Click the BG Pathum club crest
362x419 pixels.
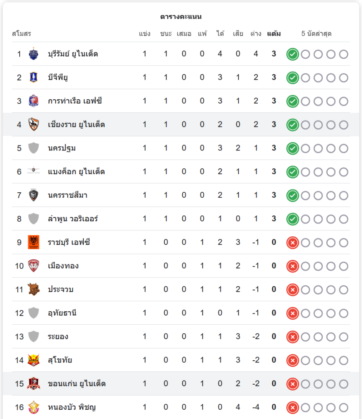pyautogui.click(x=33, y=77)
